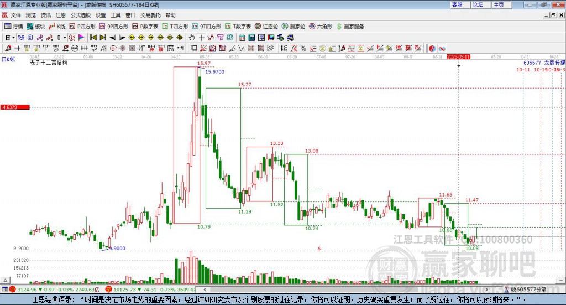566x305 pixels.
Task: Select the percent % tool icon
Action: pos(303,48)
